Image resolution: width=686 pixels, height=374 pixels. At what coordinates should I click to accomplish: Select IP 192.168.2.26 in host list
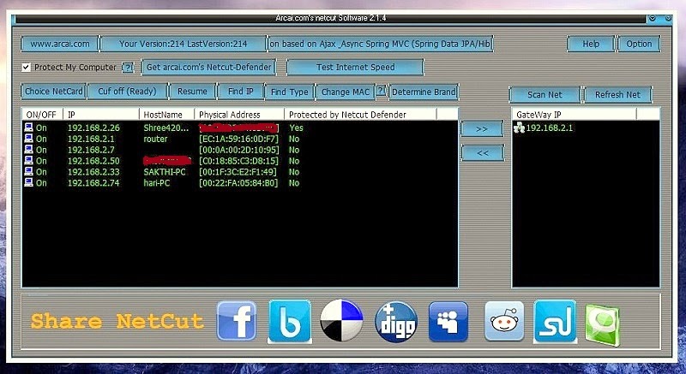[x=93, y=128]
